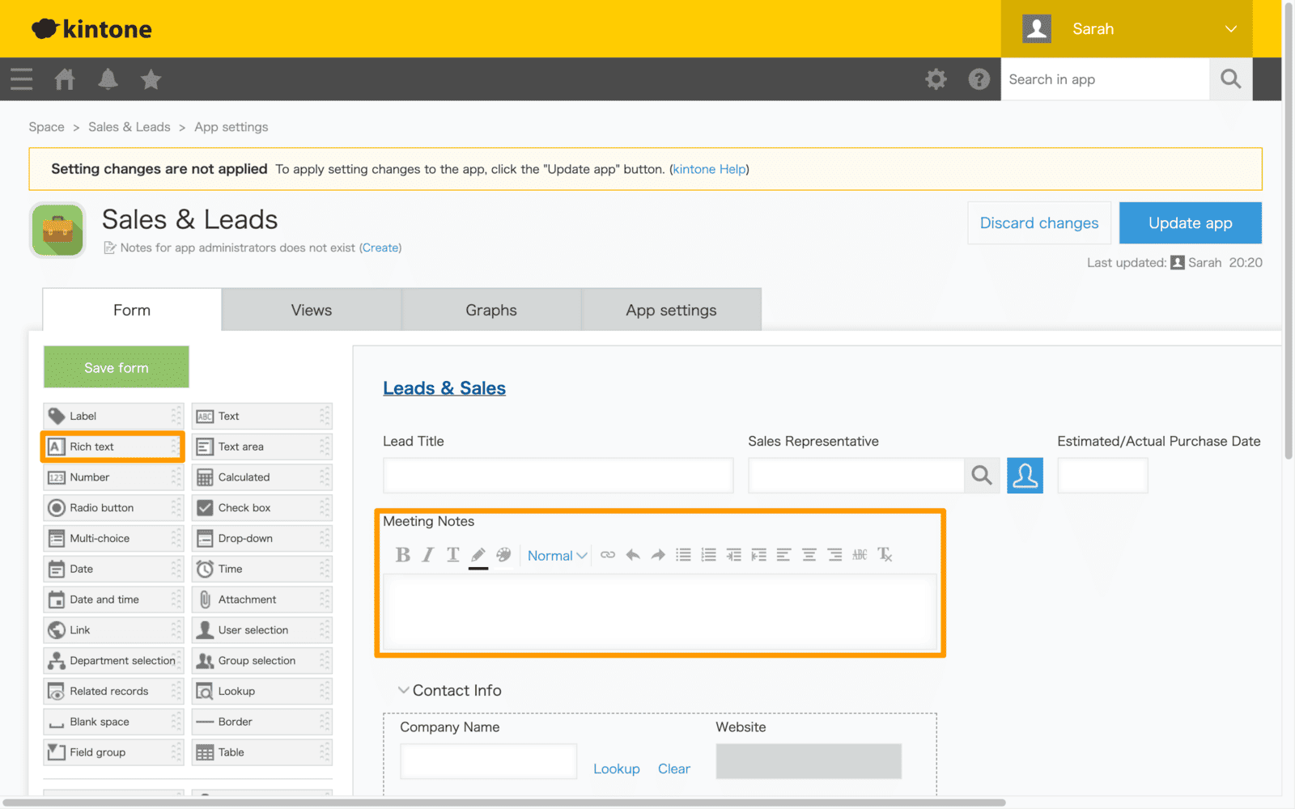The height and width of the screenshot is (809, 1295).
Task: Open the kintone Help link
Action: [710, 169]
